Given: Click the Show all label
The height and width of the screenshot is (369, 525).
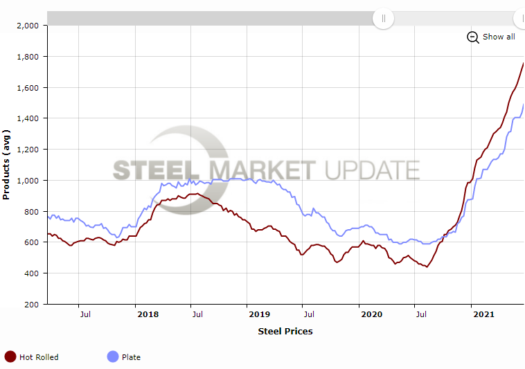Looking at the screenshot, I should (499, 37).
